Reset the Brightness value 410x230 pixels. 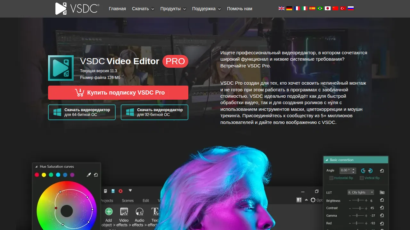[x=382, y=200]
